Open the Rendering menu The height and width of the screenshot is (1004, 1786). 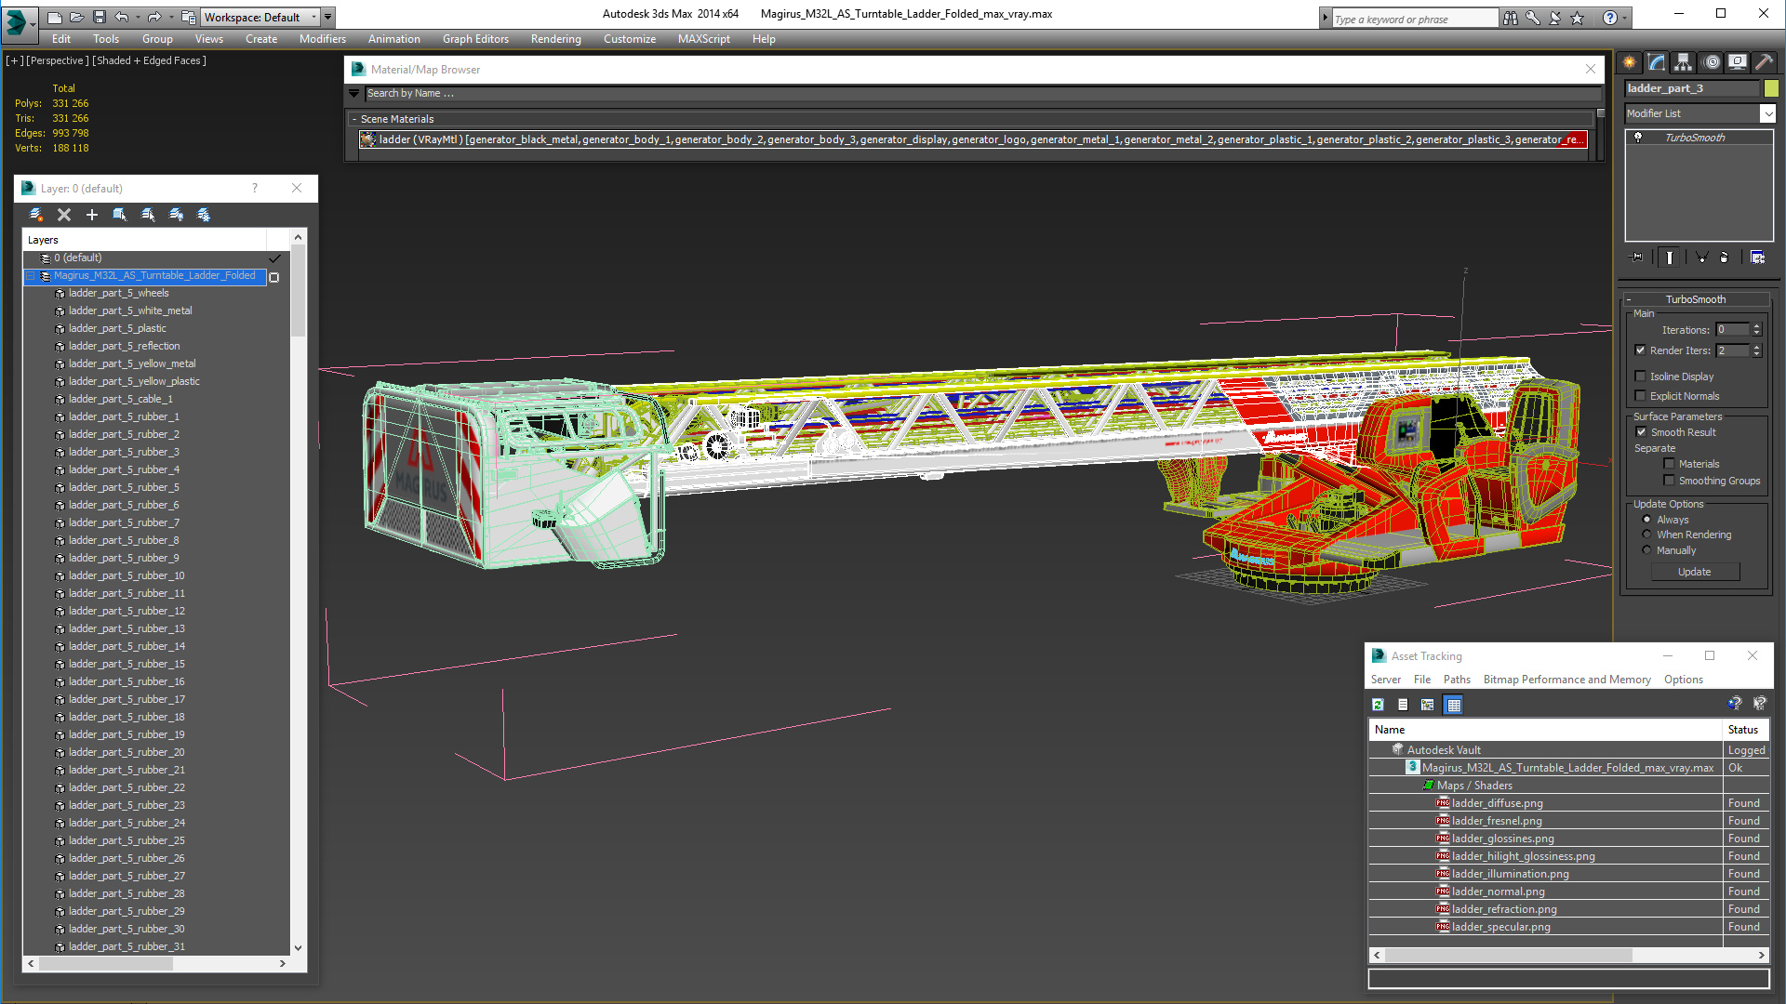(x=556, y=39)
